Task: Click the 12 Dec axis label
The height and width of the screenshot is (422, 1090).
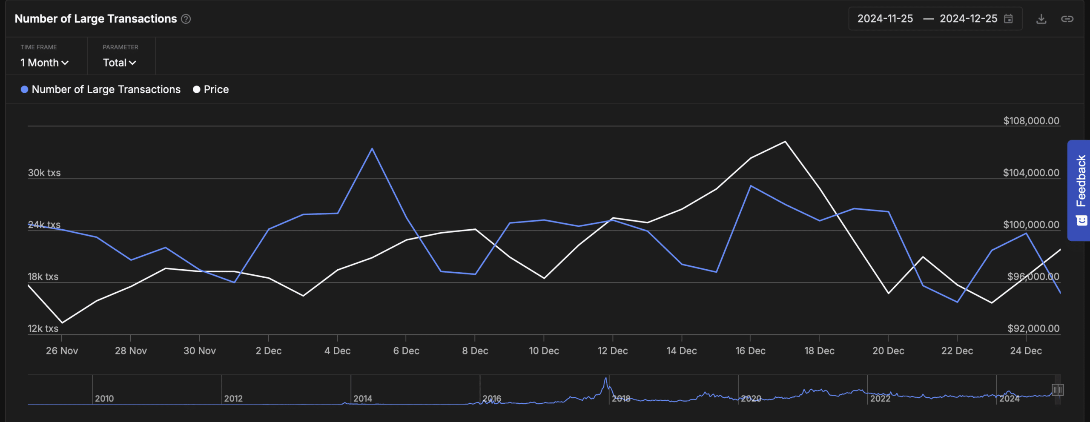Action: coord(613,351)
